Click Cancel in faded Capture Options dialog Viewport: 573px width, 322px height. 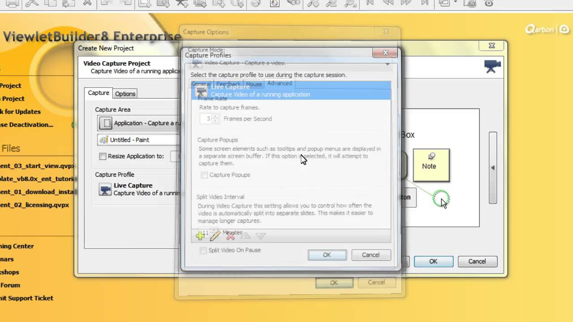[x=376, y=282]
